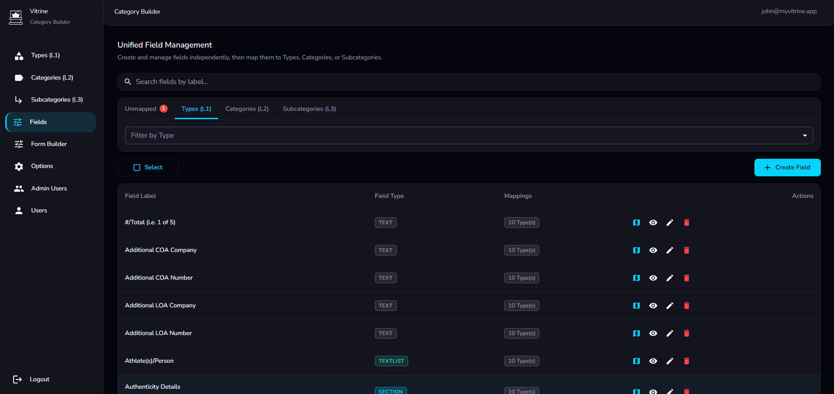Click the Search fields by label box

tap(468, 82)
